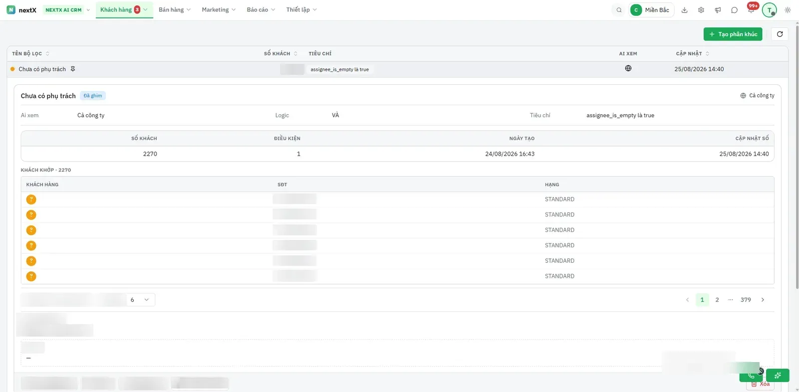The image size is (799, 392).
Task: Click the nextX logo icon
Action: [x=11, y=10]
